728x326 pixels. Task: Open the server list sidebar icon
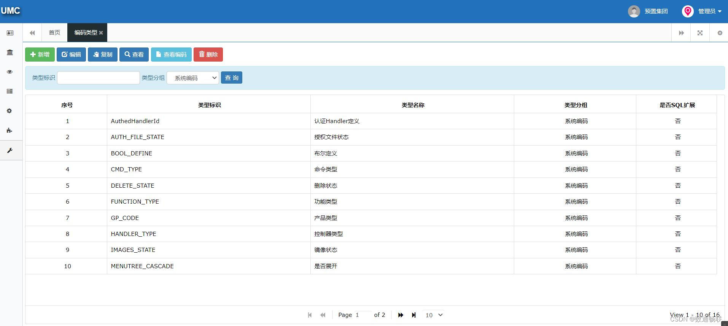pyautogui.click(x=10, y=91)
